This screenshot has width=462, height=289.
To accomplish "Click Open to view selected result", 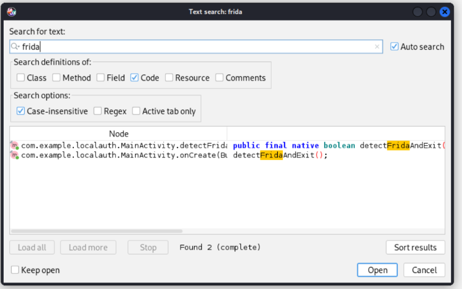I will (x=378, y=270).
